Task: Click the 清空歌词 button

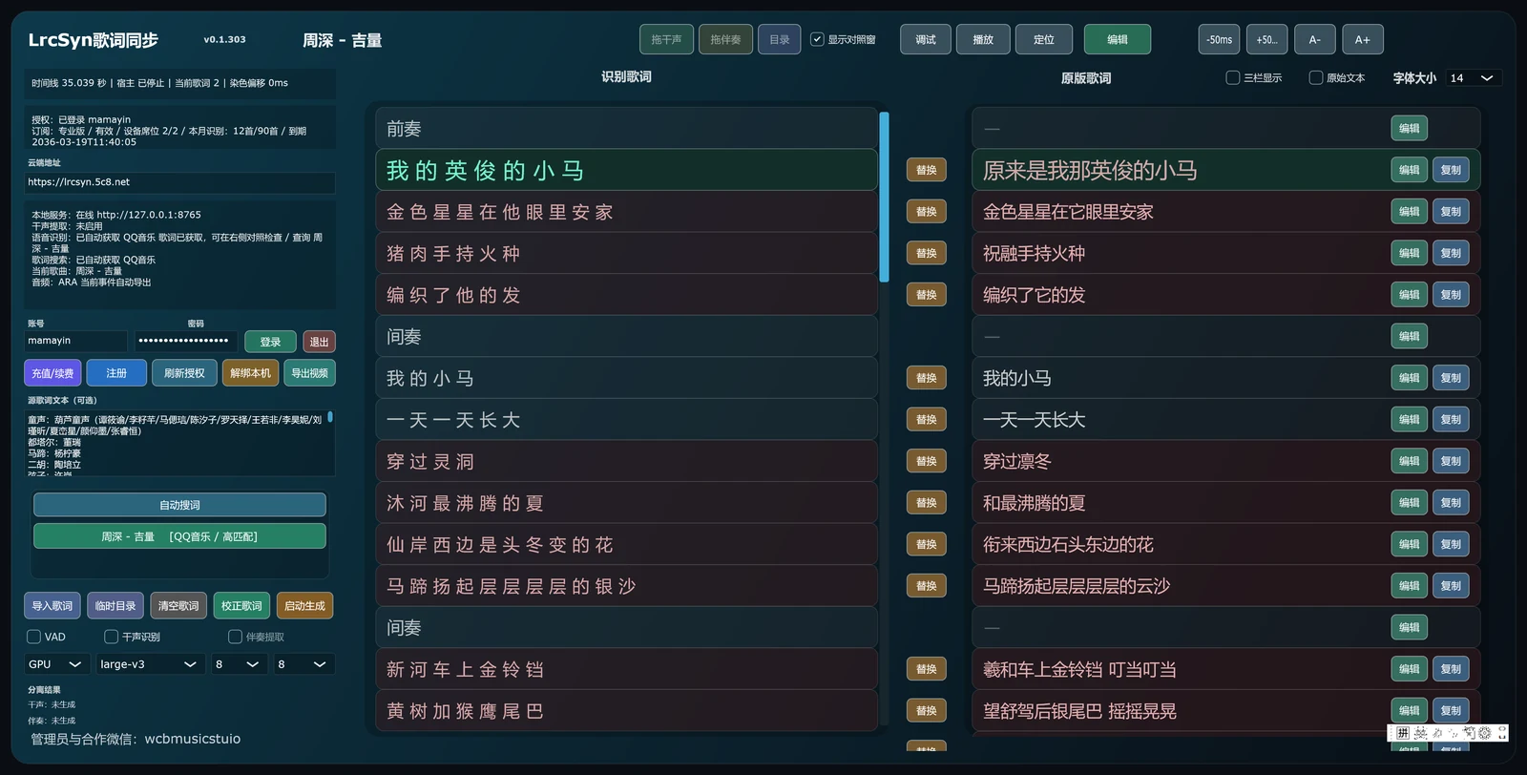Action: [178, 606]
